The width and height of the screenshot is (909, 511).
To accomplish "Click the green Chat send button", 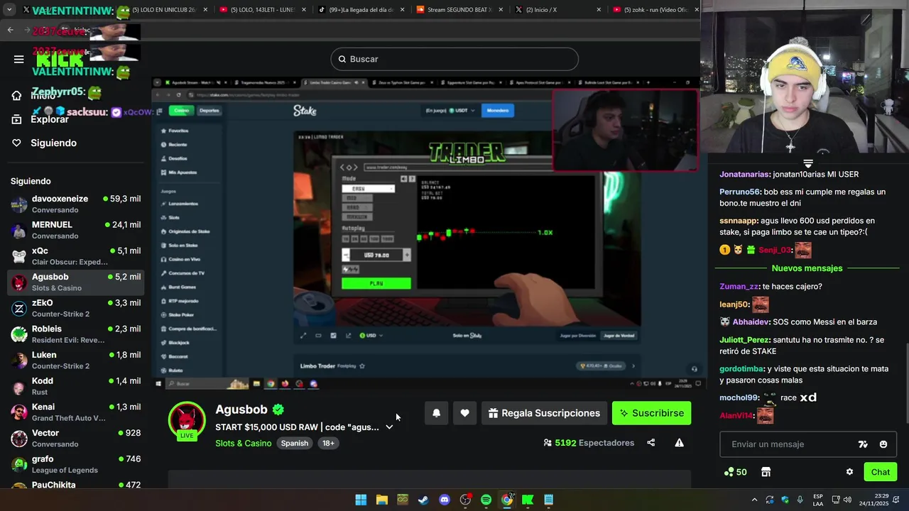I will tap(880, 472).
